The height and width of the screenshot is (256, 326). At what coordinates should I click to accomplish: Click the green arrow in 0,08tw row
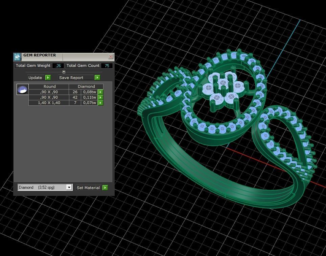[100, 92]
